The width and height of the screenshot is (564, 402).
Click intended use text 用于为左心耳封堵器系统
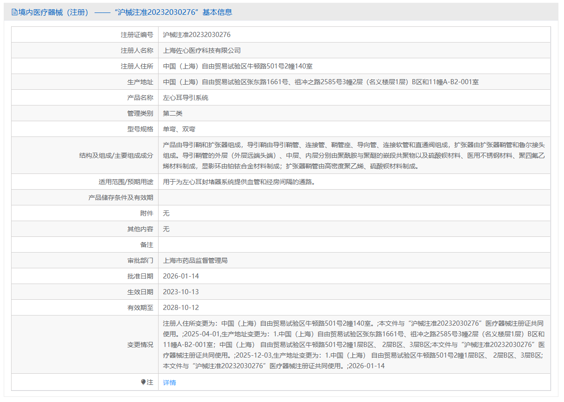(240, 182)
